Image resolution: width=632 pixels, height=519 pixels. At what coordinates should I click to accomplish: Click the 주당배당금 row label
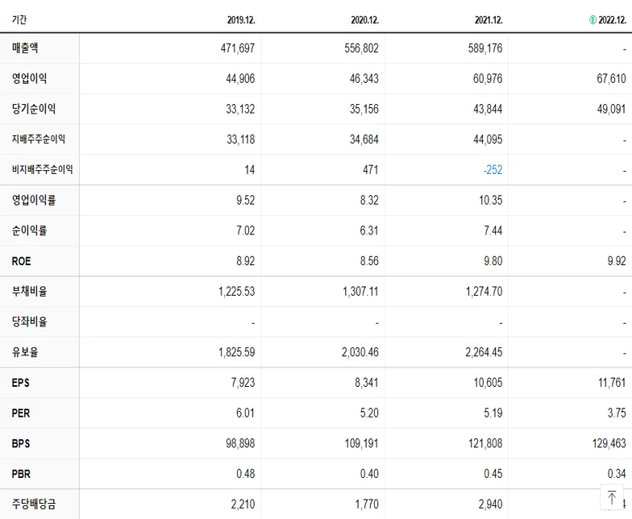(x=34, y=504)
